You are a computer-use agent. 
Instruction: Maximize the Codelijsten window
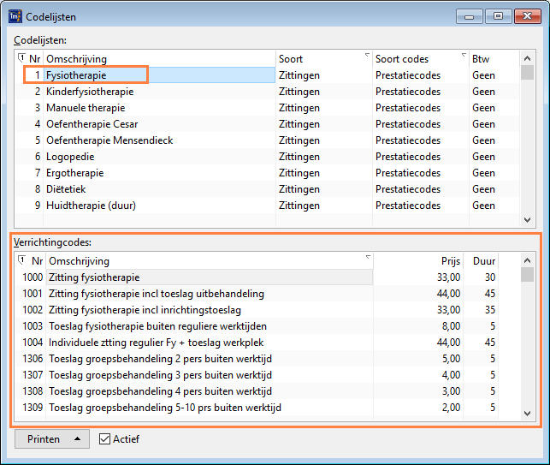point(499,15)
